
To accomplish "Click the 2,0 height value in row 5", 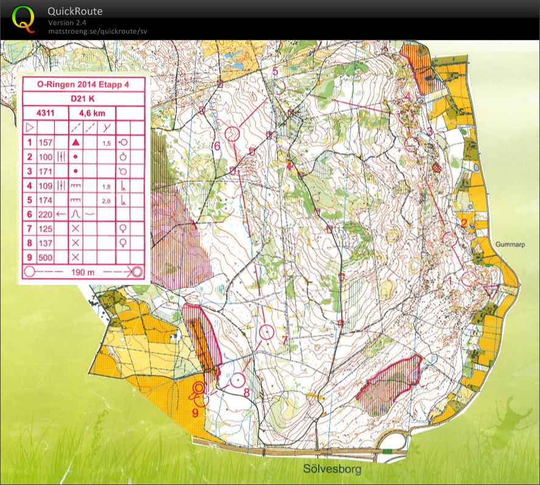I will click(x=107, y=201).
